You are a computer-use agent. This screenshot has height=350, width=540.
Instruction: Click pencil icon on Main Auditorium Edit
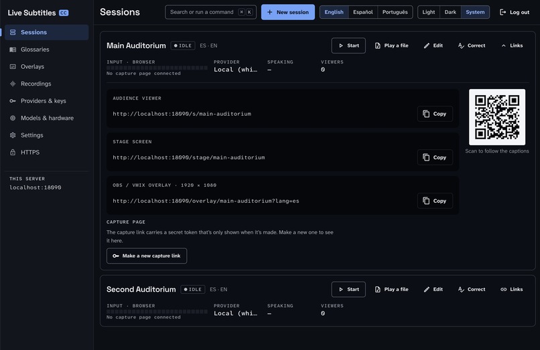[427, 46]
